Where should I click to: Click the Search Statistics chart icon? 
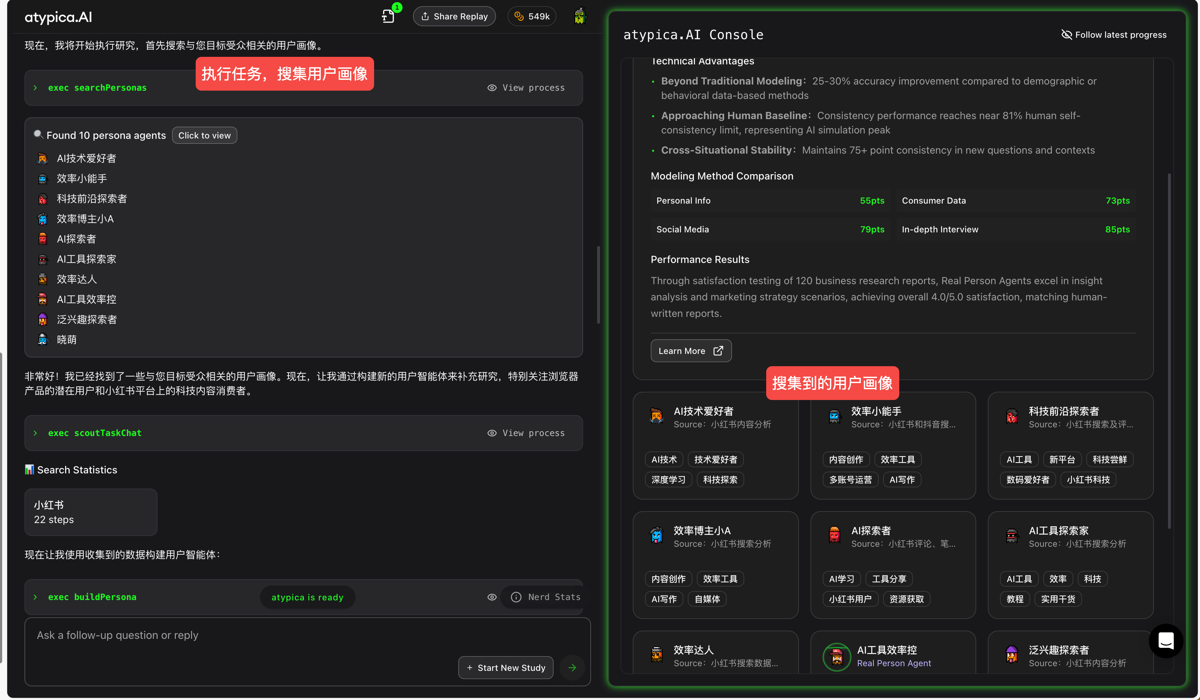click(29, 469)
